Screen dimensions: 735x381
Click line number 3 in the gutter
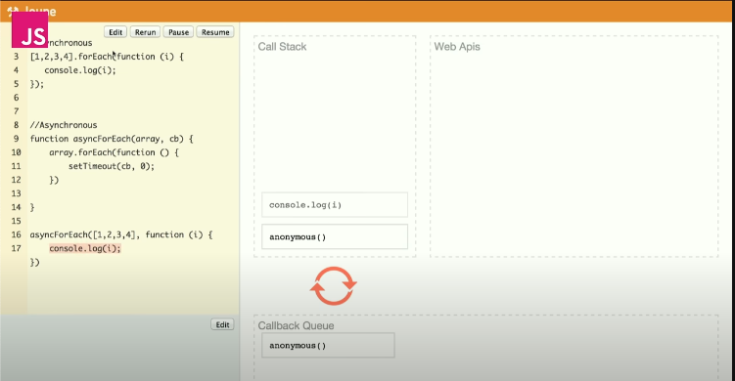click(17, 57)
